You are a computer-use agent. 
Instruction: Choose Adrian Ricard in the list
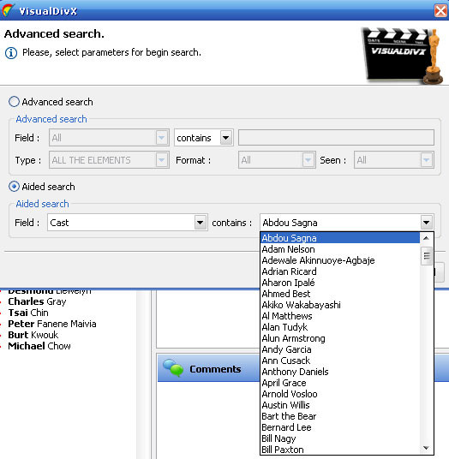(x=340, y=271)
